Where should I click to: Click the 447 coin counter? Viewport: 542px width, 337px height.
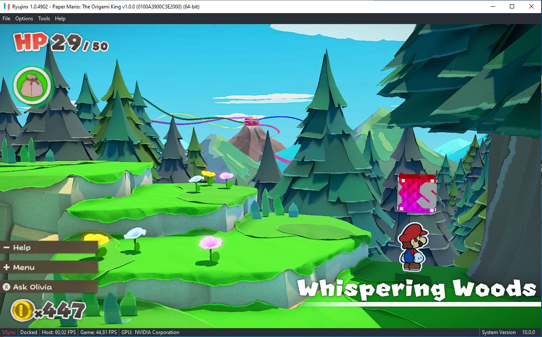tap(59, 312)
